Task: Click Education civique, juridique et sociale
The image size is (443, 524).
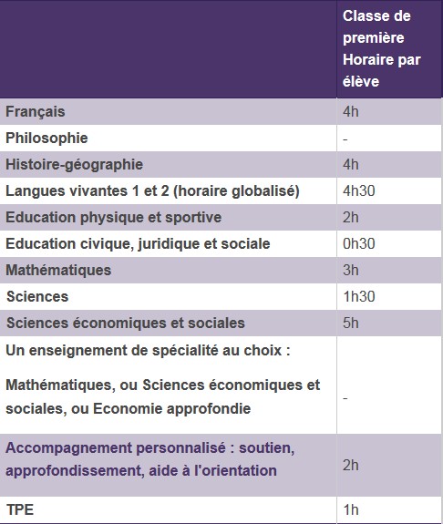Action: (x=138, y=243)
